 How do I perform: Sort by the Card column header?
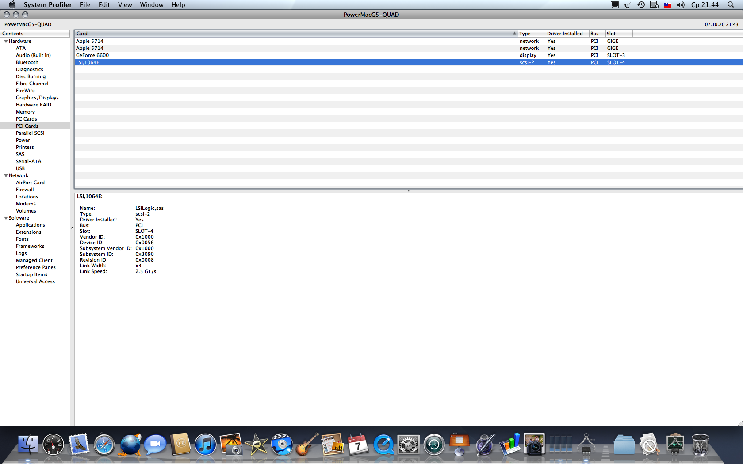pyautogui.click(x=296, y=34)
